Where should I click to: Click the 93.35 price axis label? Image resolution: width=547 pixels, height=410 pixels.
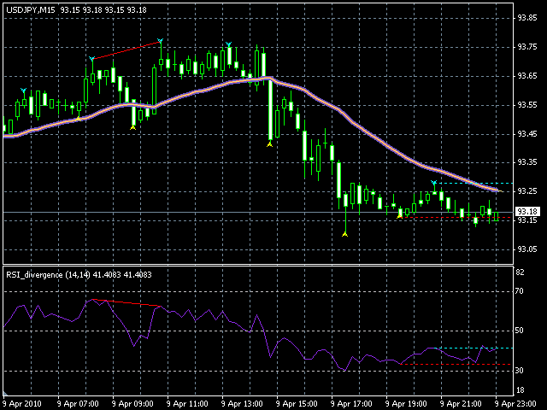(526, 162)
